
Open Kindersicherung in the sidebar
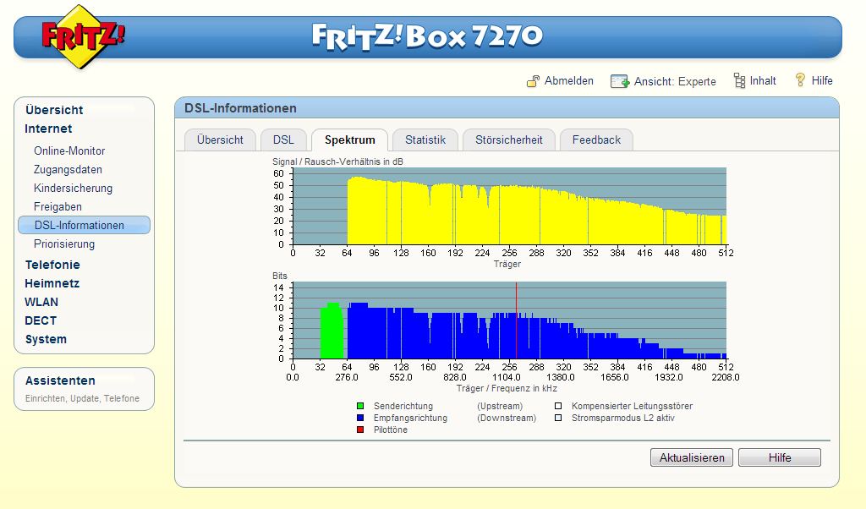coord(73,189)
